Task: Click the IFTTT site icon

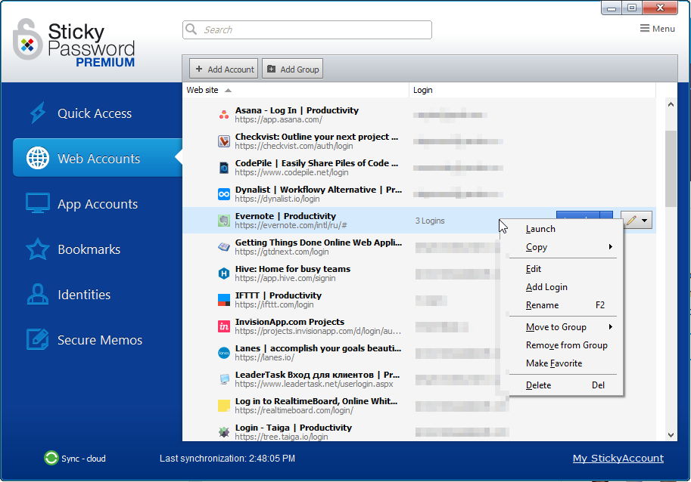Action: tap(224, 300)
